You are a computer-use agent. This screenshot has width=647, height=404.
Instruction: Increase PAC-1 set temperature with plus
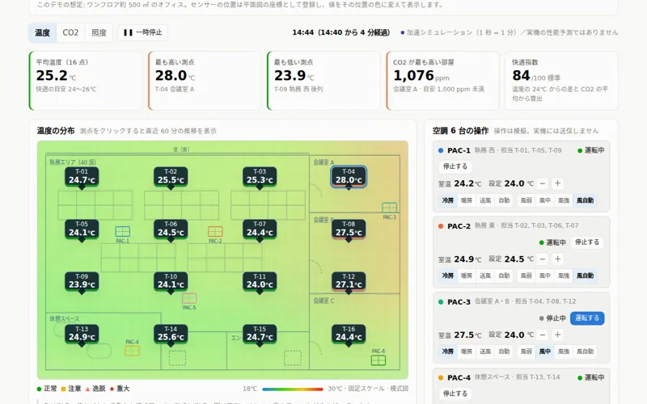[557, 183]
